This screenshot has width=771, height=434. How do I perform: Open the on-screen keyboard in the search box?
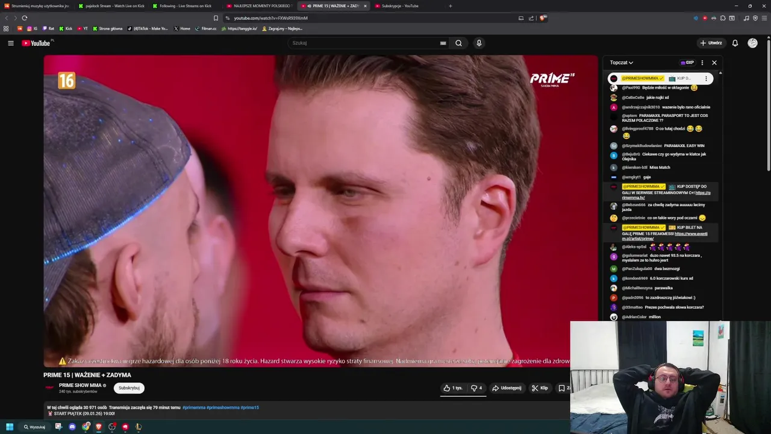pos(443,43)
